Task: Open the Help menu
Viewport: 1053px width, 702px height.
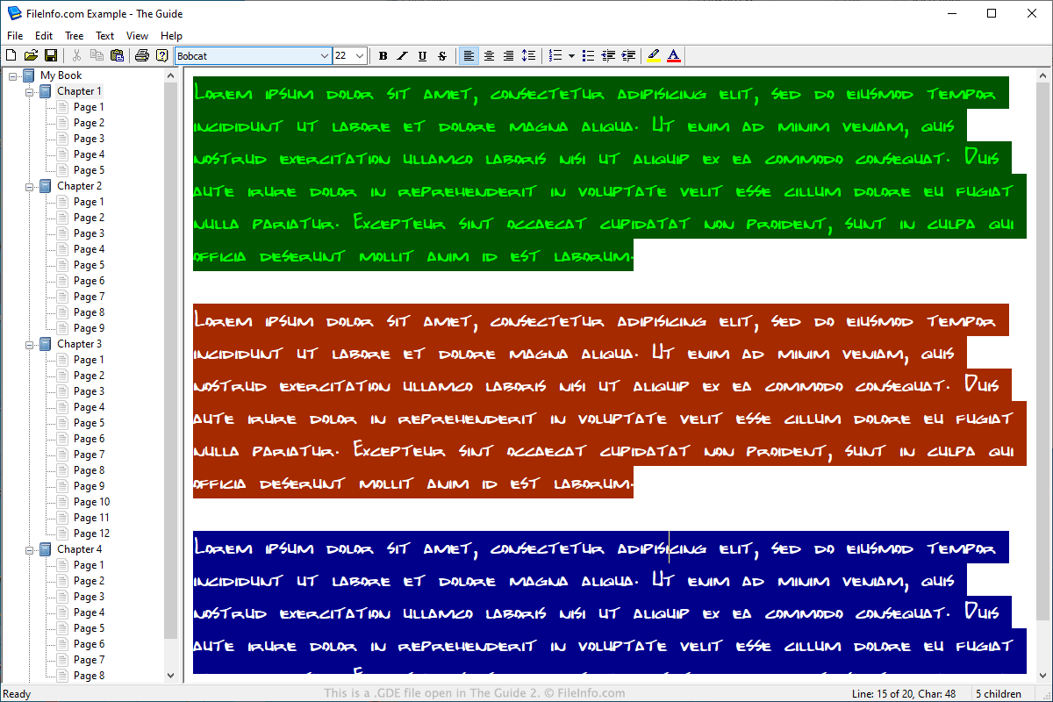Action: [172, 36]
